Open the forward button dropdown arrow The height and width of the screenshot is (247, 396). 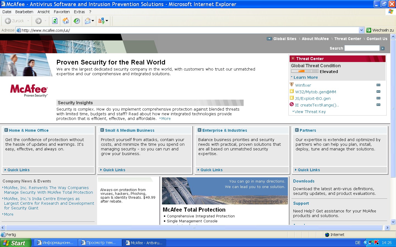(45, 21)
